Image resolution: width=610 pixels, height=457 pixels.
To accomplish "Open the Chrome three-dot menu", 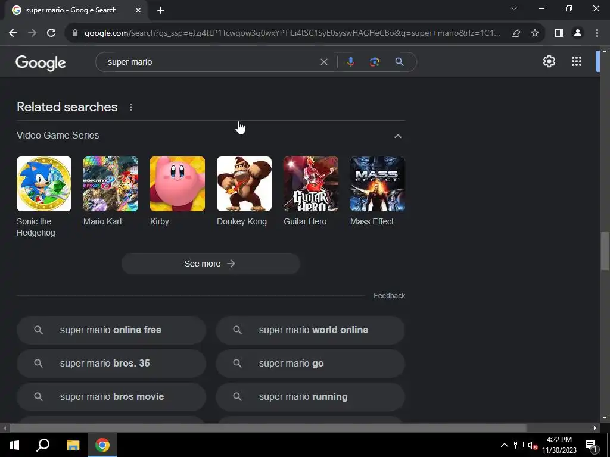I will [x=597, y=33].
